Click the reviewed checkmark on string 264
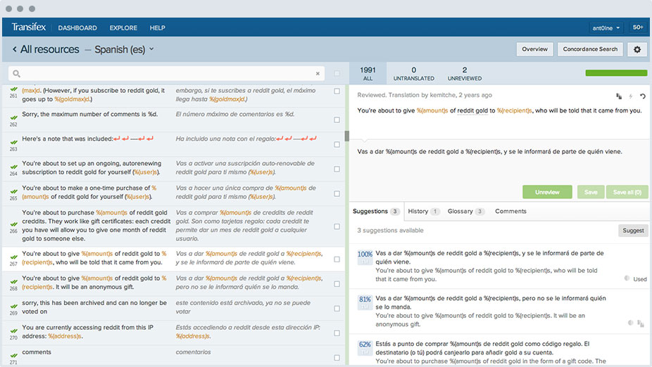This screenshot has width=652, height=367. tap(13, 167)
